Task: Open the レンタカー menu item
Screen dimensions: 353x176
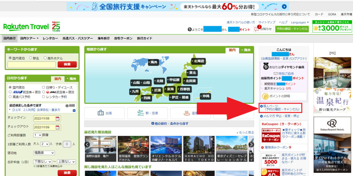Action: (50, 38)
